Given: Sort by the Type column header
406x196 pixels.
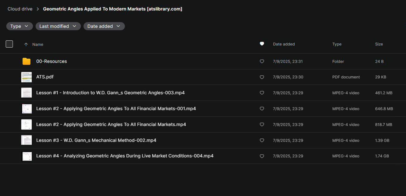Looking at the screenshot, I should pos(337,44).
